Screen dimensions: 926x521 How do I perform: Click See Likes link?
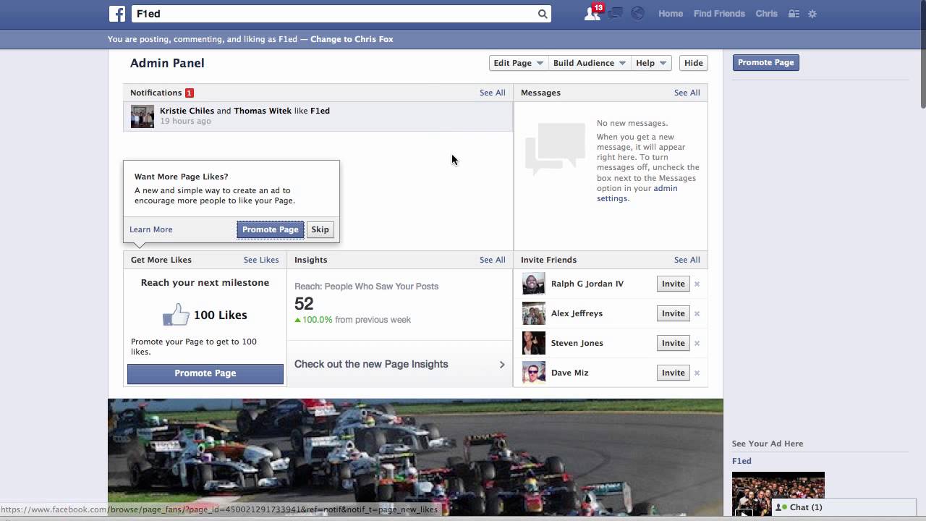point(261,260)
